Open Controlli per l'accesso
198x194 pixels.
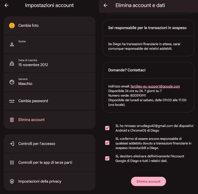click(x=49, y=144)
